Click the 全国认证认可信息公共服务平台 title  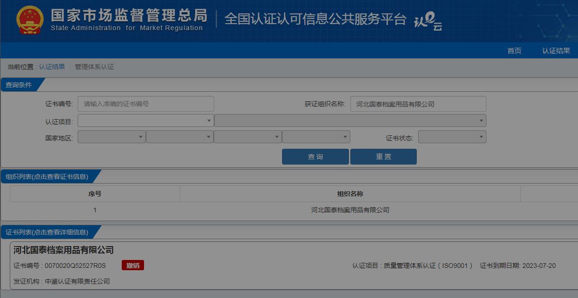315,19
